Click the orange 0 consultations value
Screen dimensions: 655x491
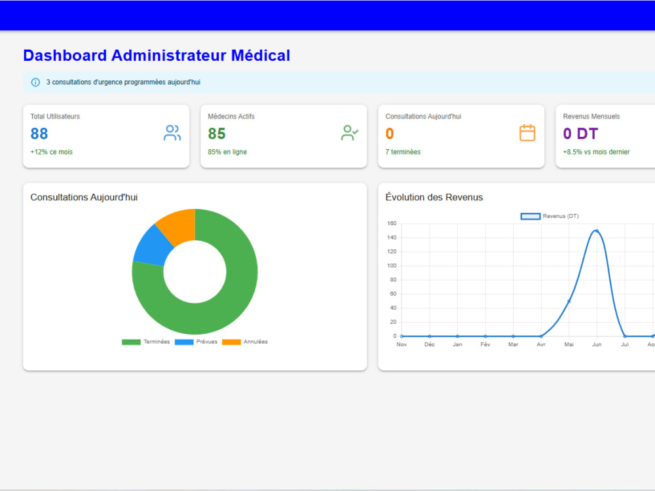(390, 134)
